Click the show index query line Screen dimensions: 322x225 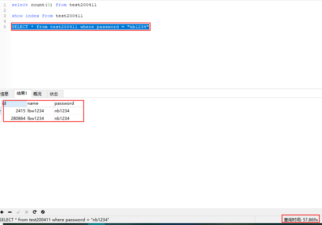[47, 16]
